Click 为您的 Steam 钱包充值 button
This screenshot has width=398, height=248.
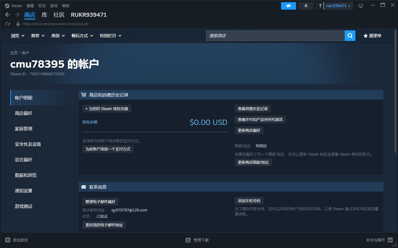click(107, 109)
